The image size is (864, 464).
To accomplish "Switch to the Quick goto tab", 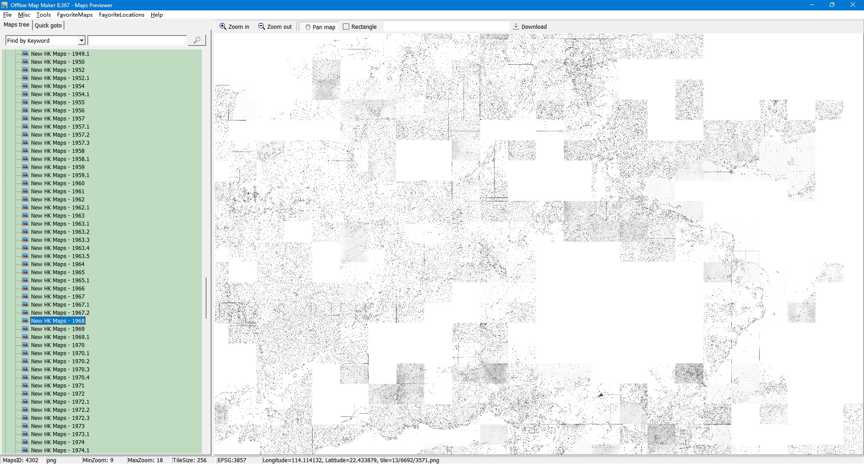I will [x=48, y=25].
